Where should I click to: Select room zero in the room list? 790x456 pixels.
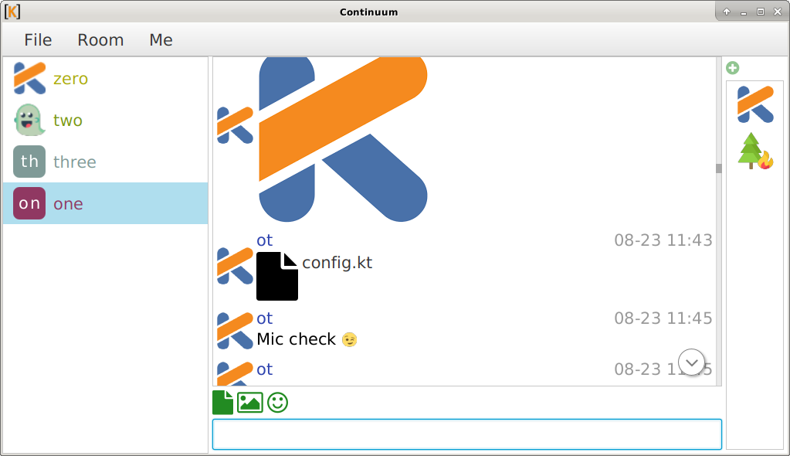click(70, 79)
